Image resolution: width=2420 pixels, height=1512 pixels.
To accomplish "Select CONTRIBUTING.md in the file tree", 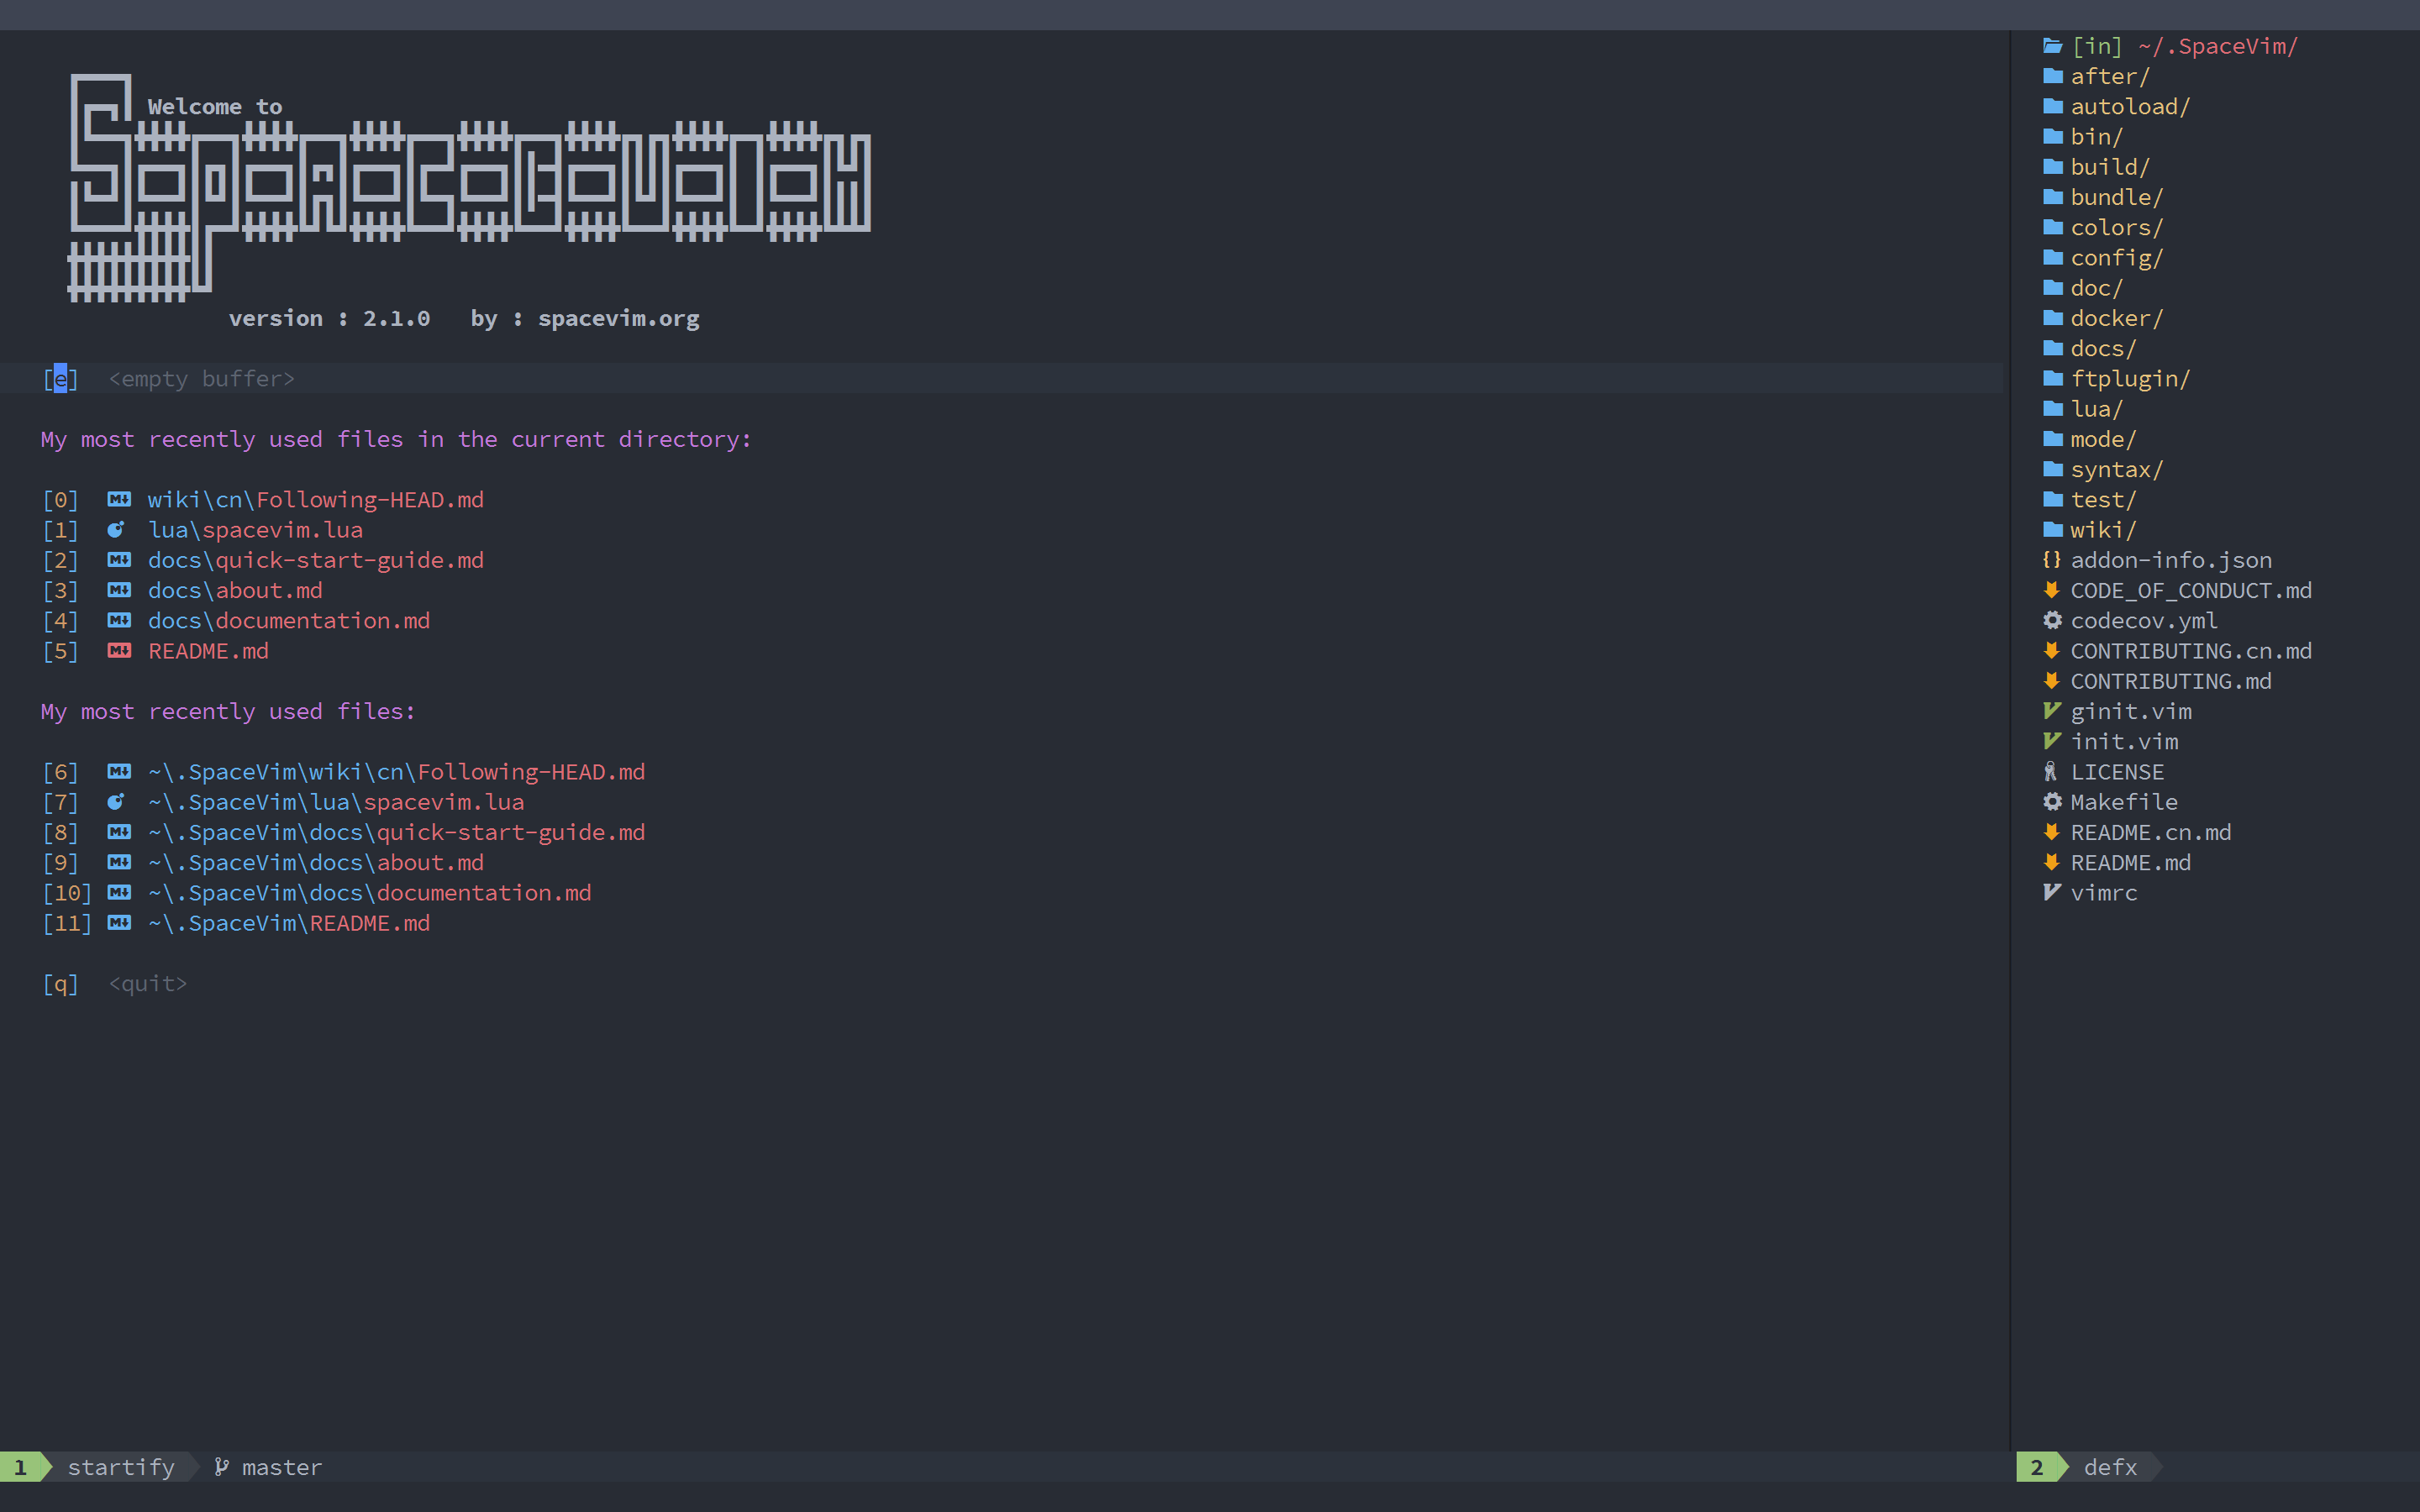I will coord(2170,681).
